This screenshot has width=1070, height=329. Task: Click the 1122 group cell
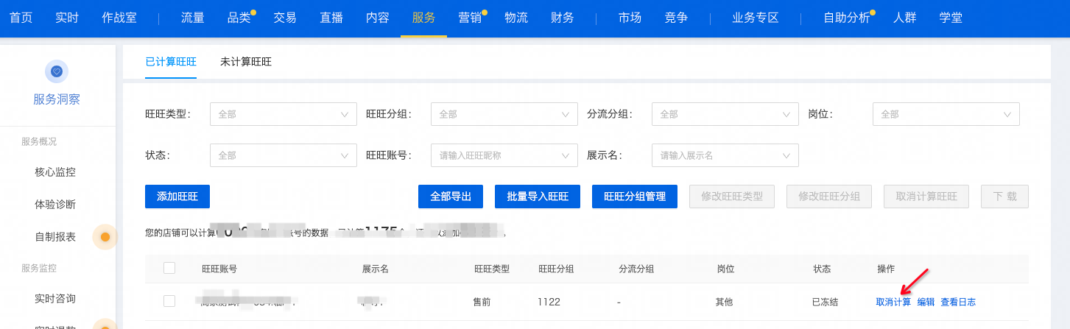coord(549,302)
